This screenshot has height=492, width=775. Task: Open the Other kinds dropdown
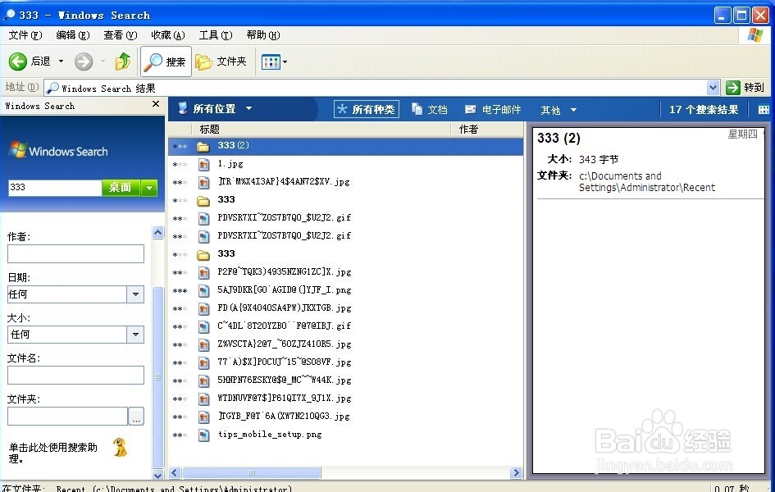pyautogui.click(x=558, y=110)
